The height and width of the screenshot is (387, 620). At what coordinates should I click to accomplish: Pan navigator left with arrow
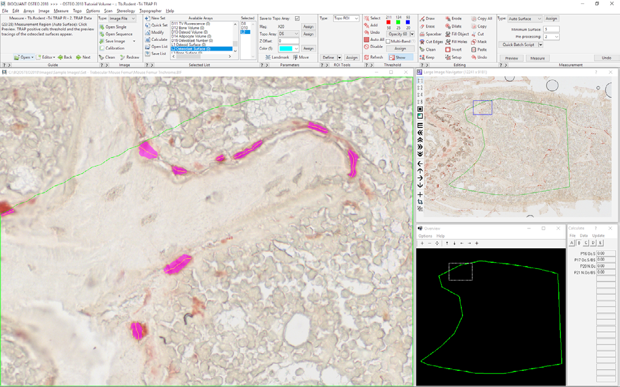420,163
